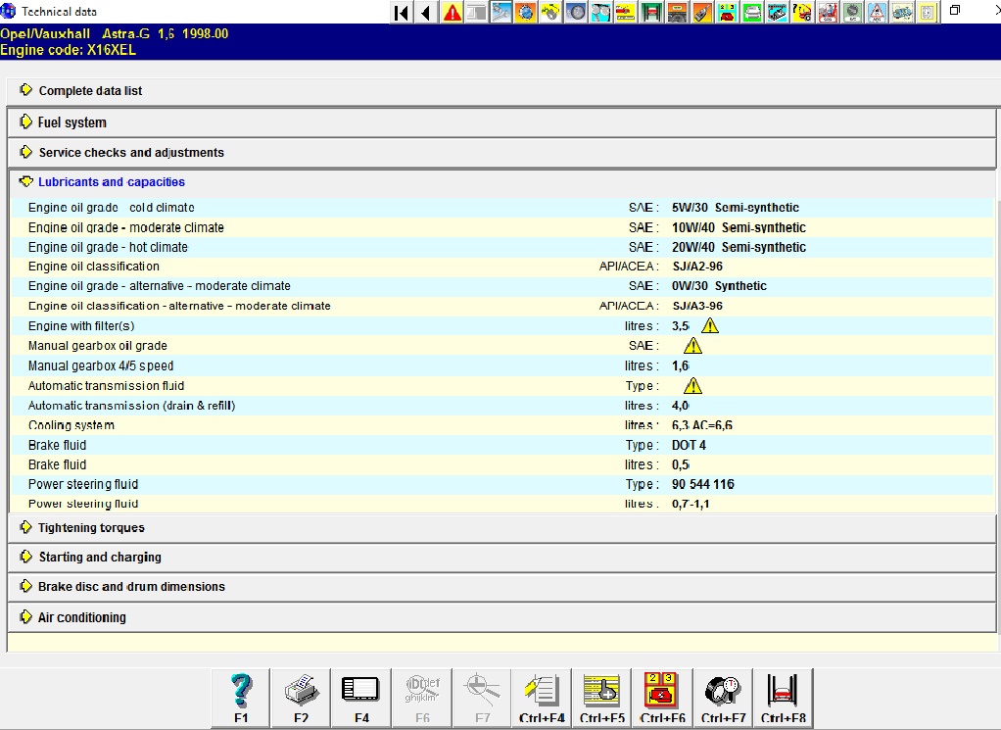Click the F2 printer button

(x=302, y=698)
